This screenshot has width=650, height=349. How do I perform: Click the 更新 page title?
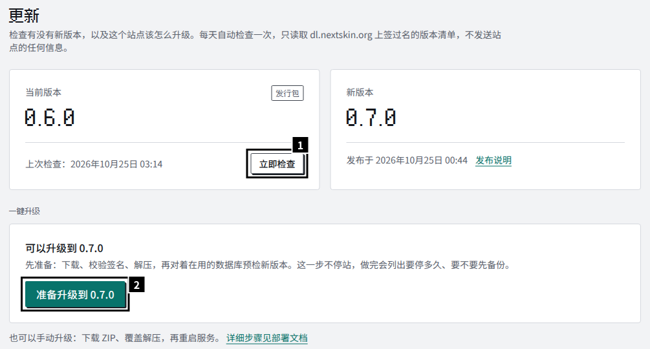point(24,16)
